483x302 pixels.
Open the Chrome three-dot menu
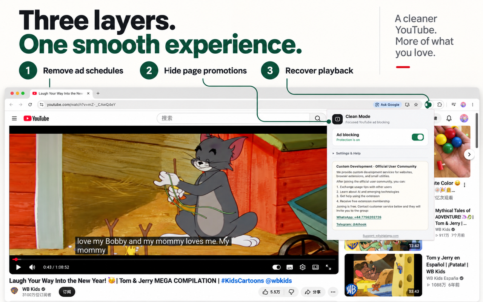[473, 105]
